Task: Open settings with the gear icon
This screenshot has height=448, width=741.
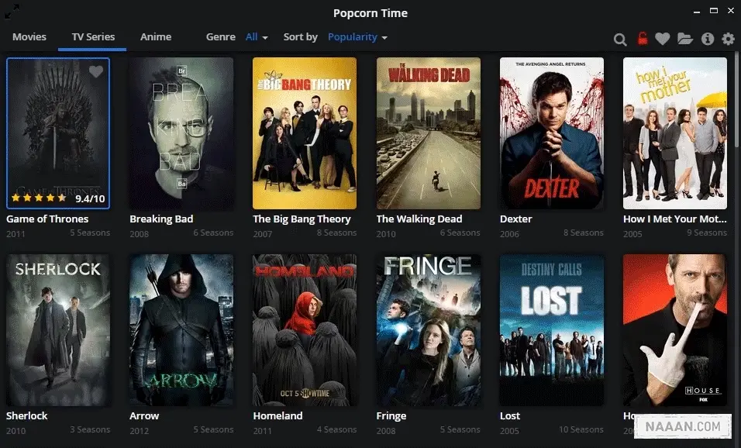Action: (x=728, y=39)
